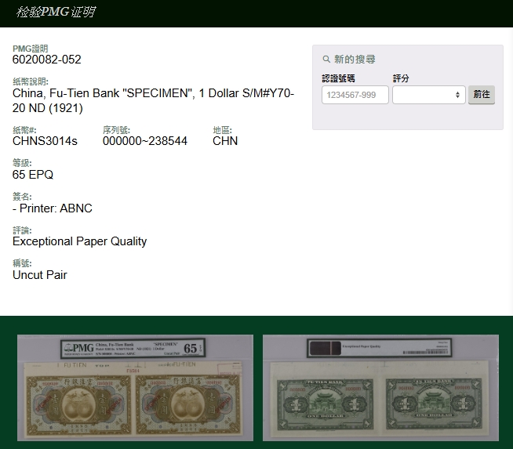Click the PMG證明 label
The width and height of the screenshot is (513, 449).
(x=31, y=49)
